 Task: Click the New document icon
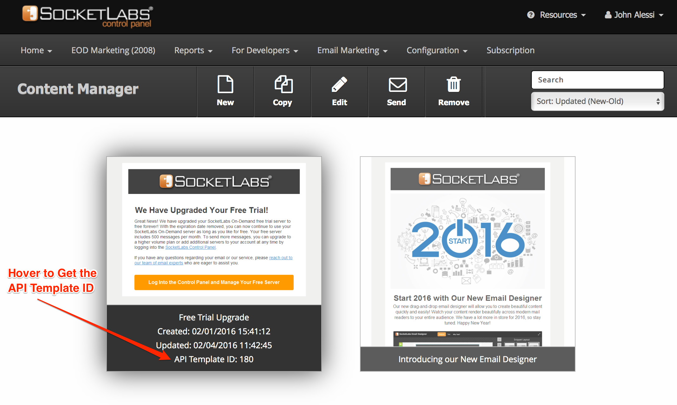225,84
